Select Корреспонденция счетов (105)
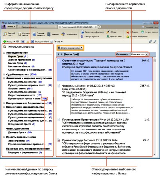160x176 pixels. 25,95
